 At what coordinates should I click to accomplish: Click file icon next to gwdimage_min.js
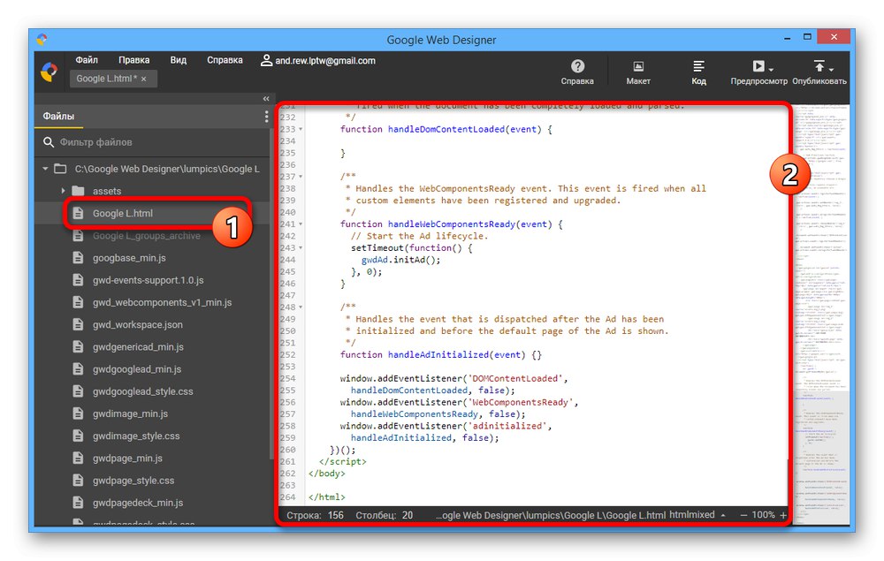coord(79,413)
